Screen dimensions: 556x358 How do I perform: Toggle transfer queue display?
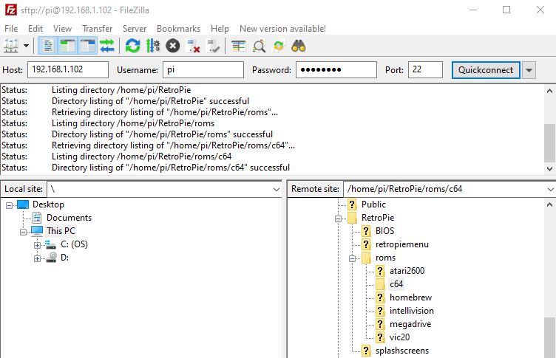click(107, 46)
